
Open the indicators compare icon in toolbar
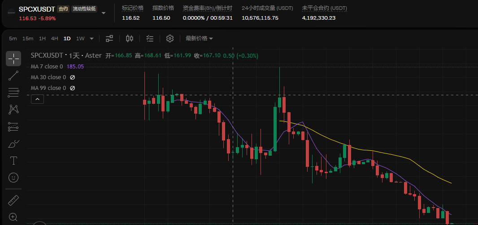109,38
